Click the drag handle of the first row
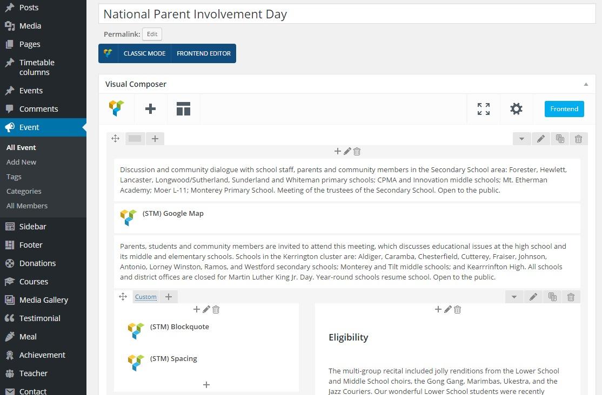The width and height of the screenshot is (602, 395). [x=116, y=139]
